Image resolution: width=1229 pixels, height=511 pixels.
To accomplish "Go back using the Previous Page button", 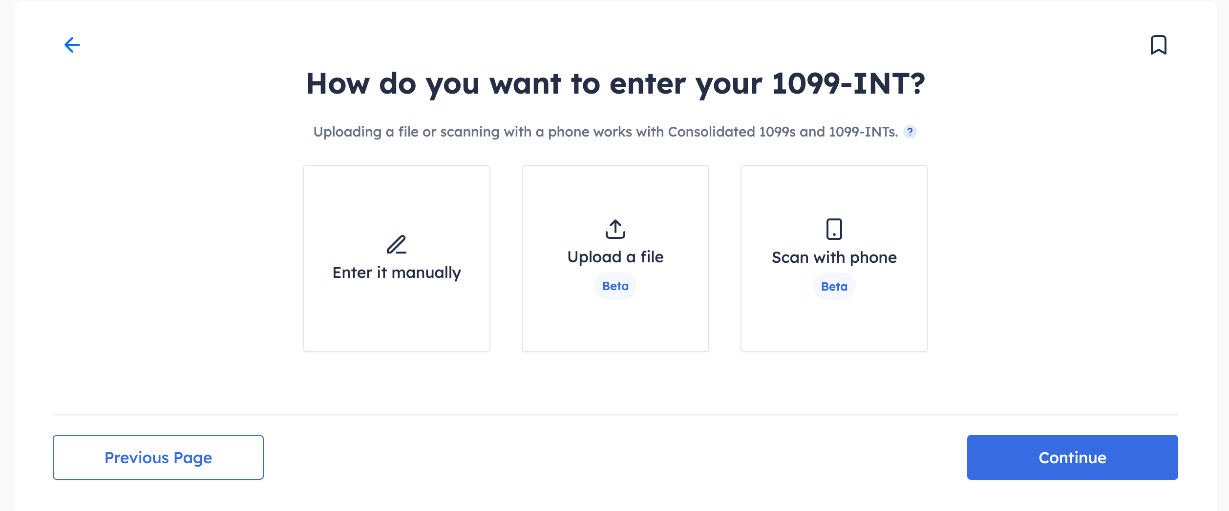I will pyautogui.click(x=158, y=457).
